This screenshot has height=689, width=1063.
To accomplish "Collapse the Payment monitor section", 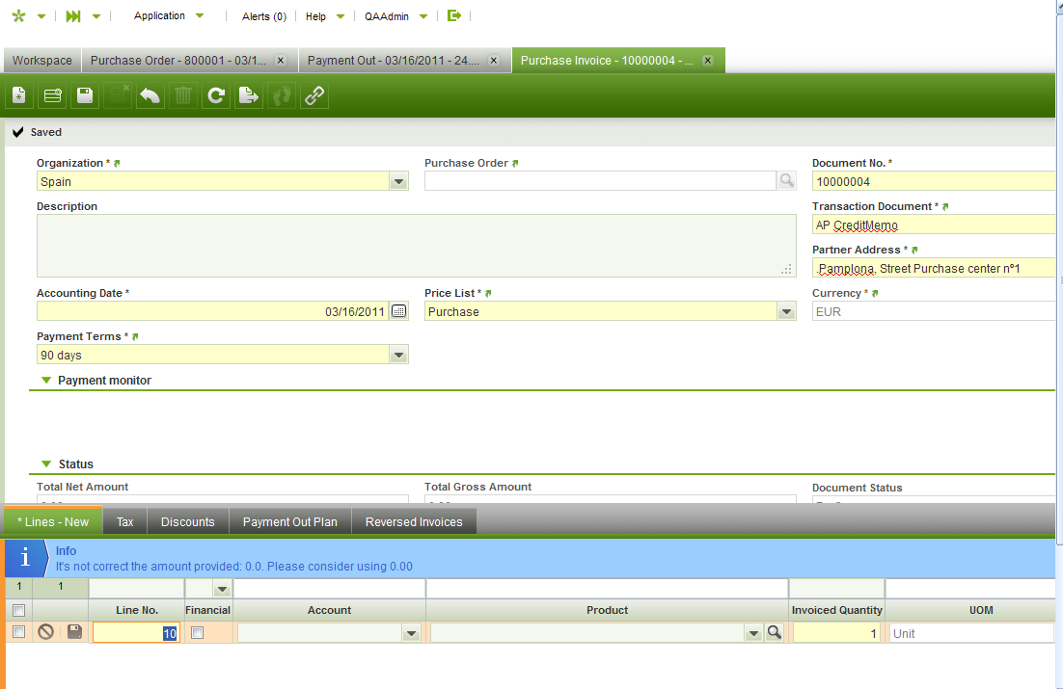I will pos(46,381).
